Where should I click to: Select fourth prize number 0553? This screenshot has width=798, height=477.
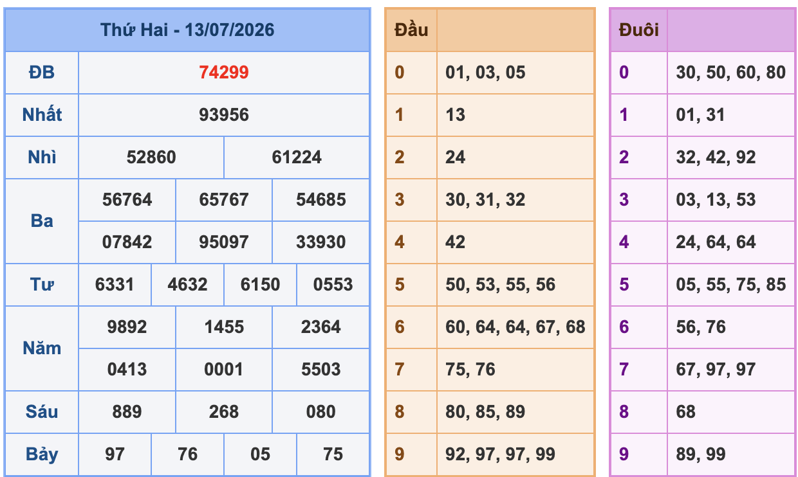[333, 285]
